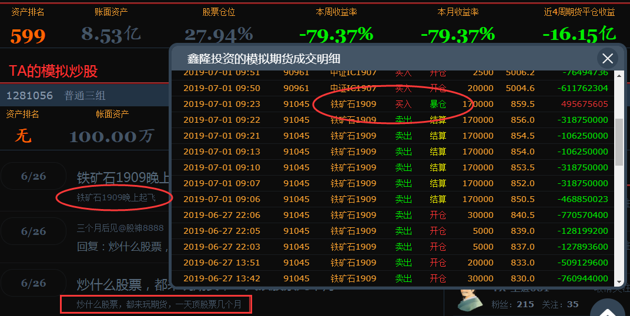630x316 pixels.
Task: Click the back-to-top arrow button
Action: (608, 310)
